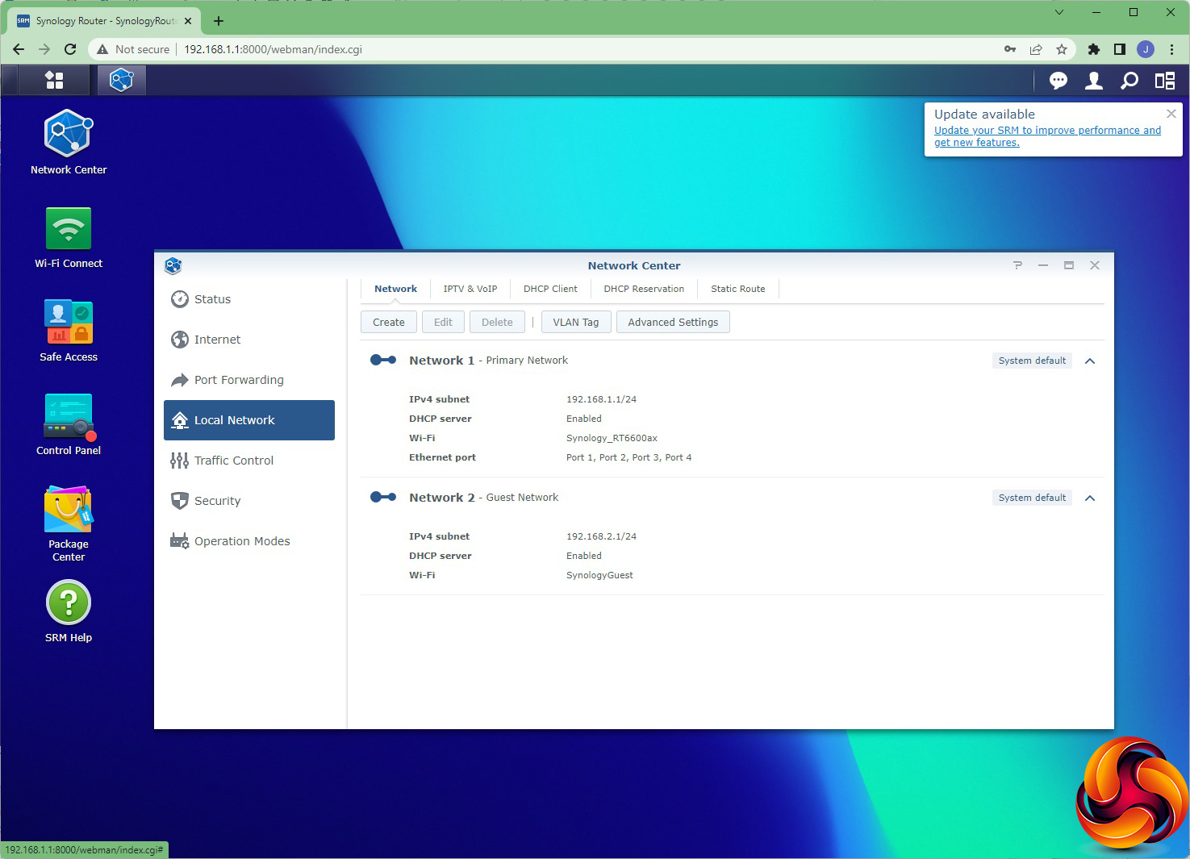Open user account options icon
The width and height of the screenshot is (1190, 859).
click(1094, 81)
